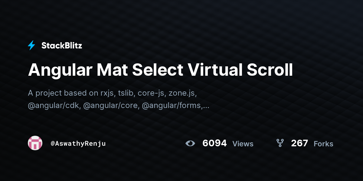Open the AswathyRenju pink avatar image
363x181 pixels.
pyautogui.click(x=35, y=143)
